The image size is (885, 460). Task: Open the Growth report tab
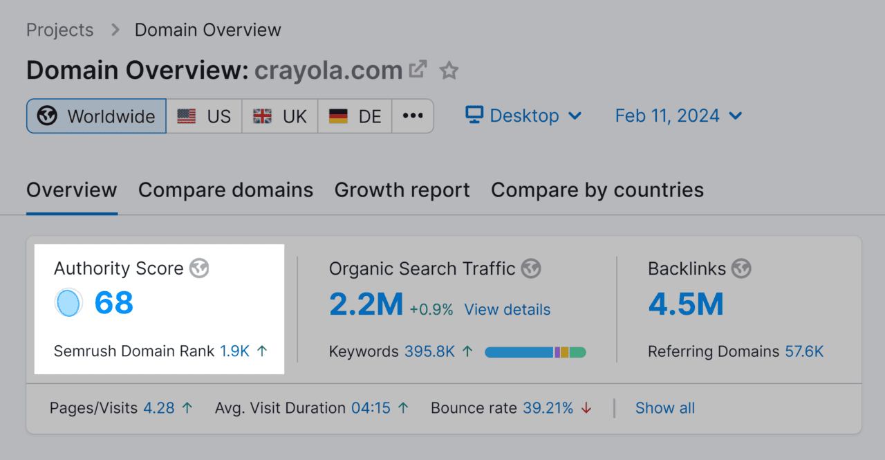click(402, 190)
